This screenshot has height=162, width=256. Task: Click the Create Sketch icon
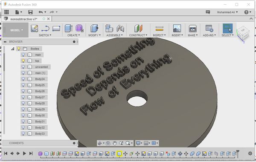35,29
